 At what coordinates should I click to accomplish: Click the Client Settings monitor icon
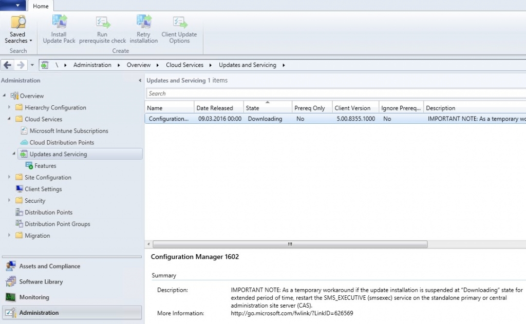20,188
